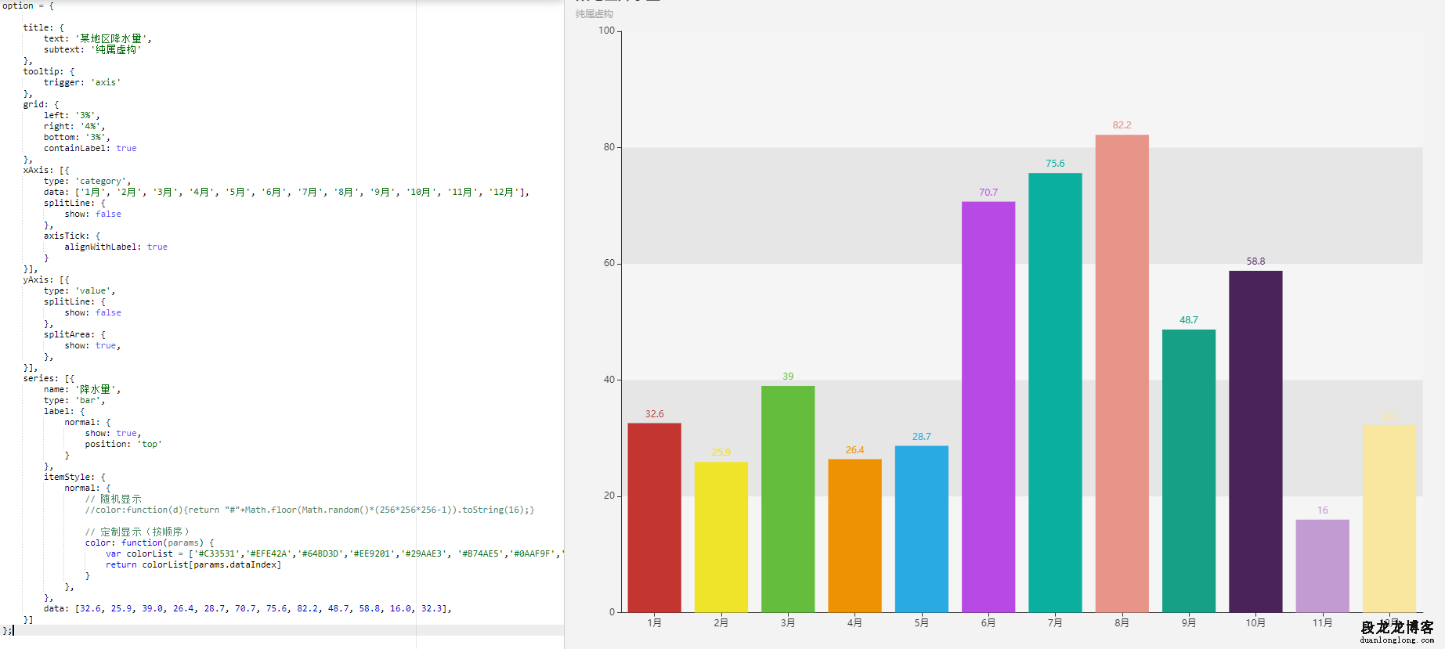Image resolution: width=1445 pixels, height=649 pixels.
Task: Click the yAxis: [{ code line
Action: coord(46,279)
